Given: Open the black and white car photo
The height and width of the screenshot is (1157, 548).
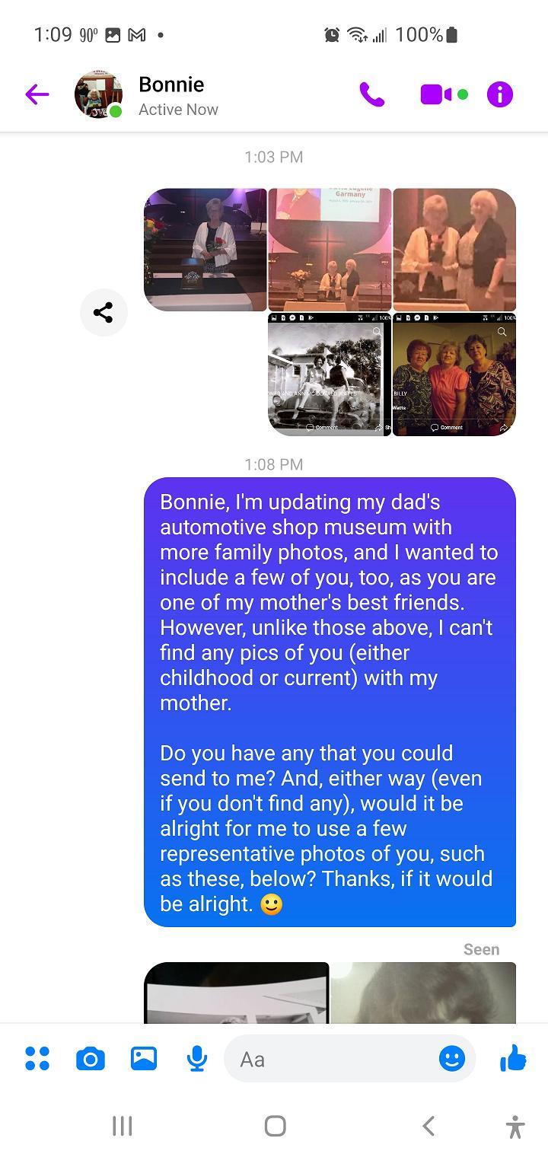Looking at the screenshot, I should pos(330,375).
